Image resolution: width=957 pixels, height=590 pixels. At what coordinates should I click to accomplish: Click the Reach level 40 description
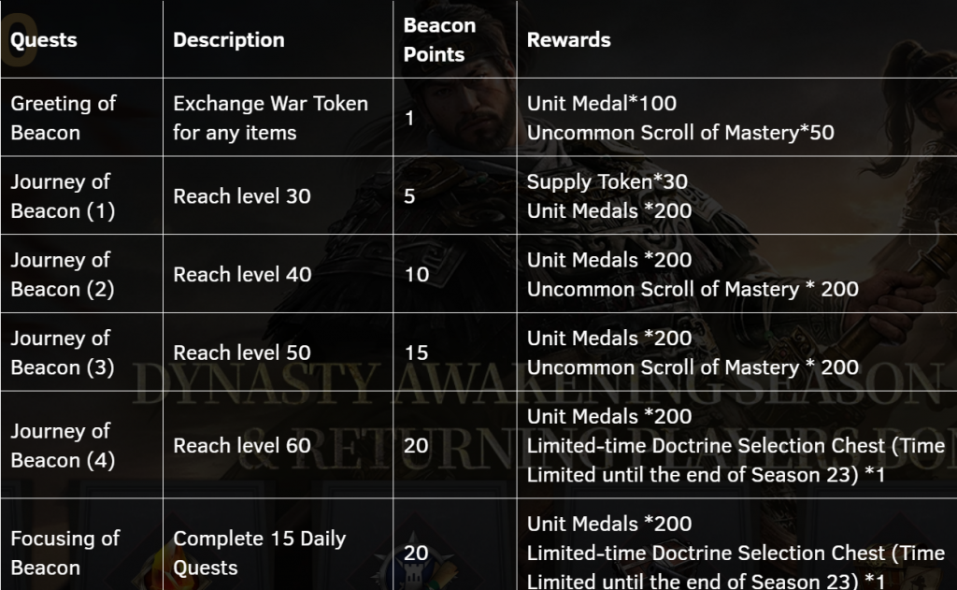[242, 274]
